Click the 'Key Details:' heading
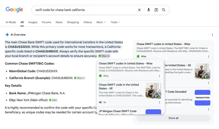Viewport: 219px width, 129px height. 13,86
